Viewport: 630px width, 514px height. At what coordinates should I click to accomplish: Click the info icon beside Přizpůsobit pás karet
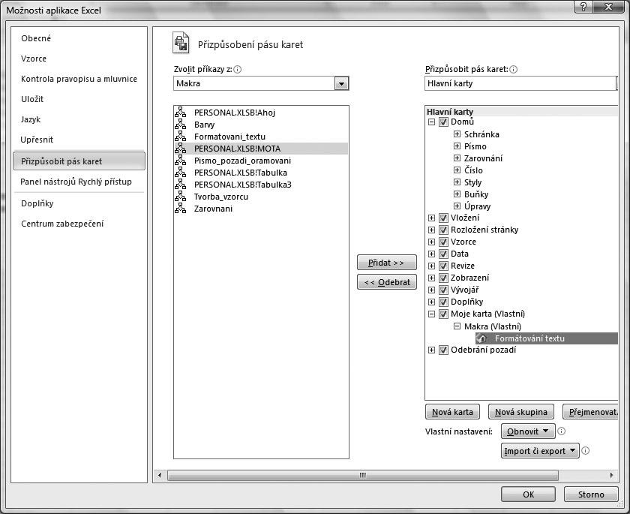(514, 70)
